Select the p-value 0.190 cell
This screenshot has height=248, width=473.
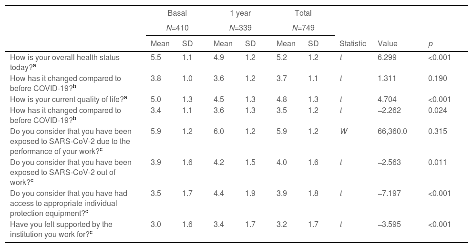coord(438,79)
